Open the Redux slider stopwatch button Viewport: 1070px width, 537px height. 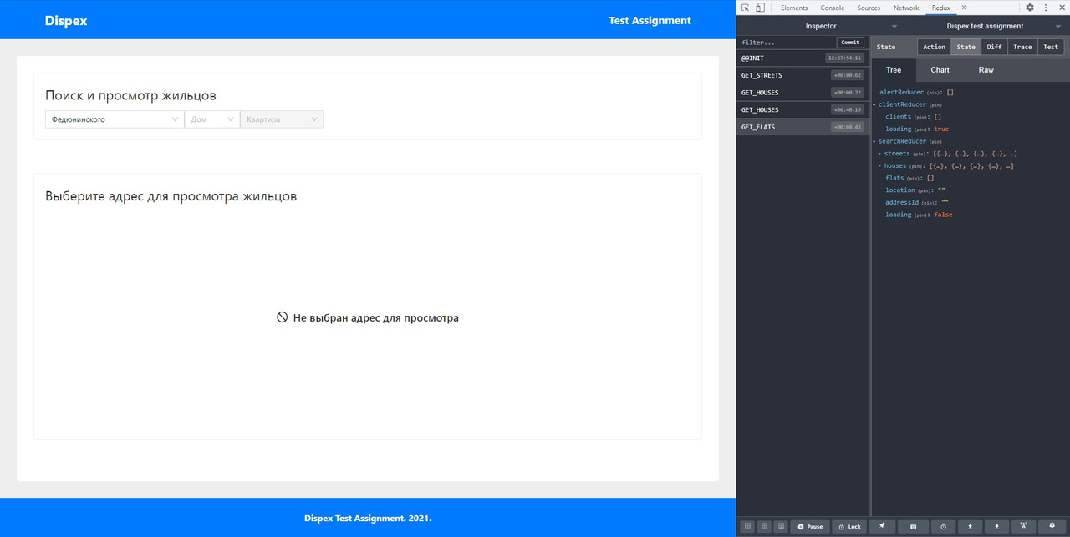coord(943,526)
